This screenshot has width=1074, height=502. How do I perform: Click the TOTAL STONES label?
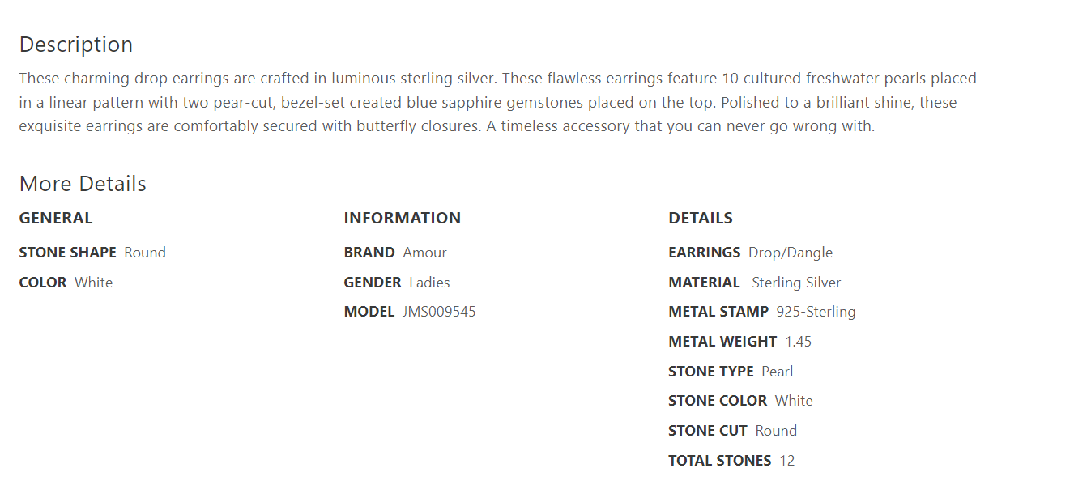(719, 461)
